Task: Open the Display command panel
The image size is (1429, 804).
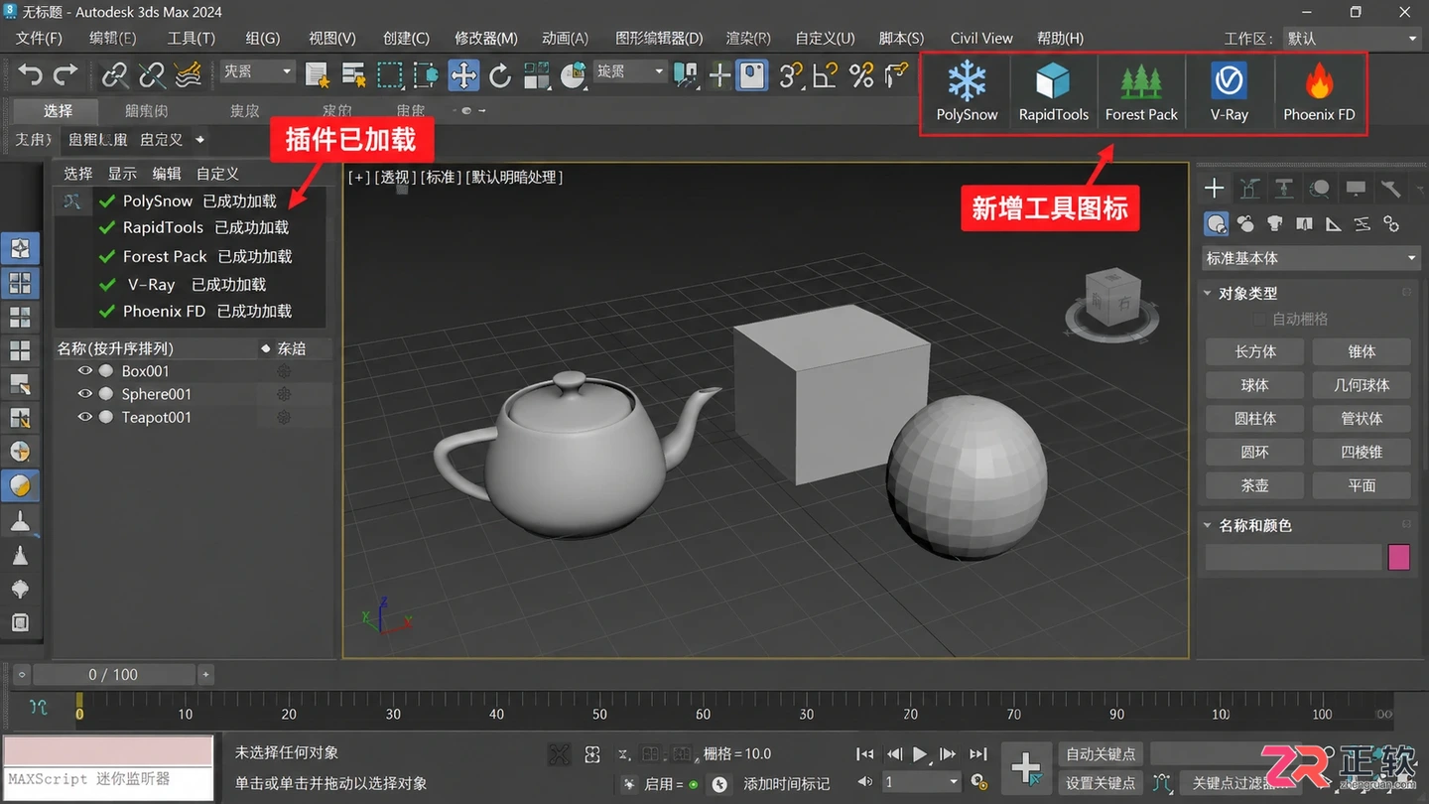Action: click(1355, 188)
